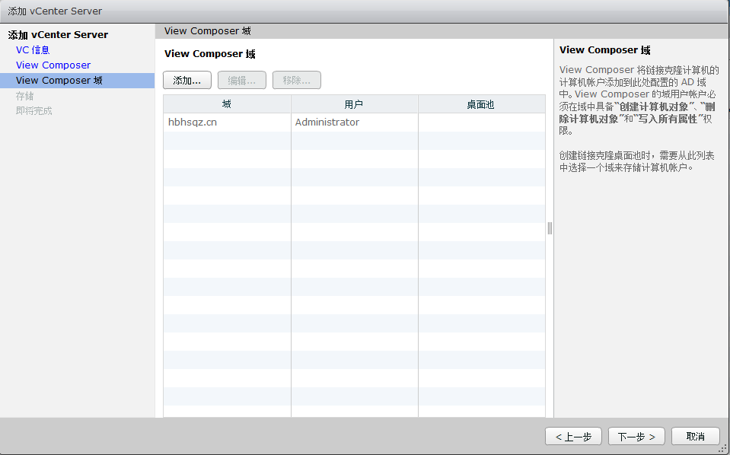Click the disabled 移除... button
The image size is (730, 455).
(297, 80)
